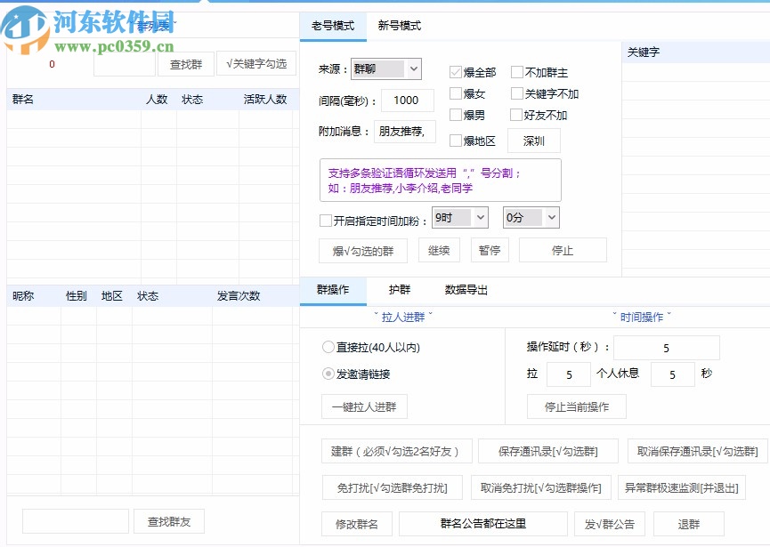Enable the 爆女 checkbox
The height and width of the screenshot is (547, 770).
pos(455,93)
